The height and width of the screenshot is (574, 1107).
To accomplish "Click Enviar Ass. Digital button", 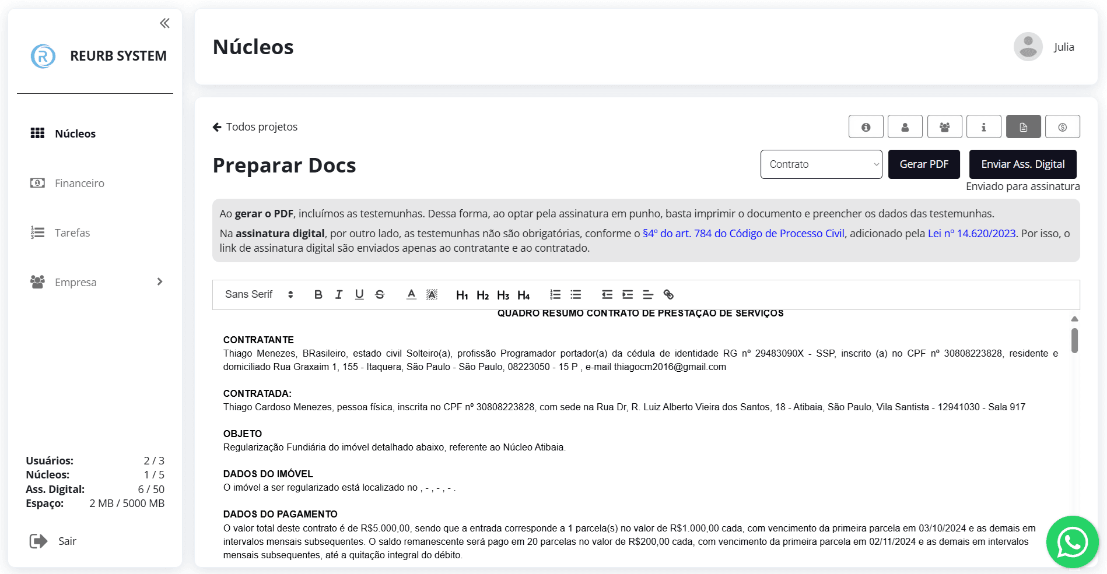I will pos(1023,164).
